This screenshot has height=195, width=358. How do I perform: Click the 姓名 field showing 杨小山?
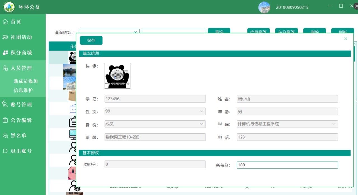287,99
